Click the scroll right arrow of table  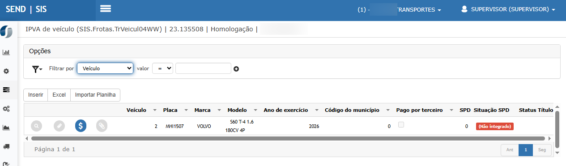550,139
